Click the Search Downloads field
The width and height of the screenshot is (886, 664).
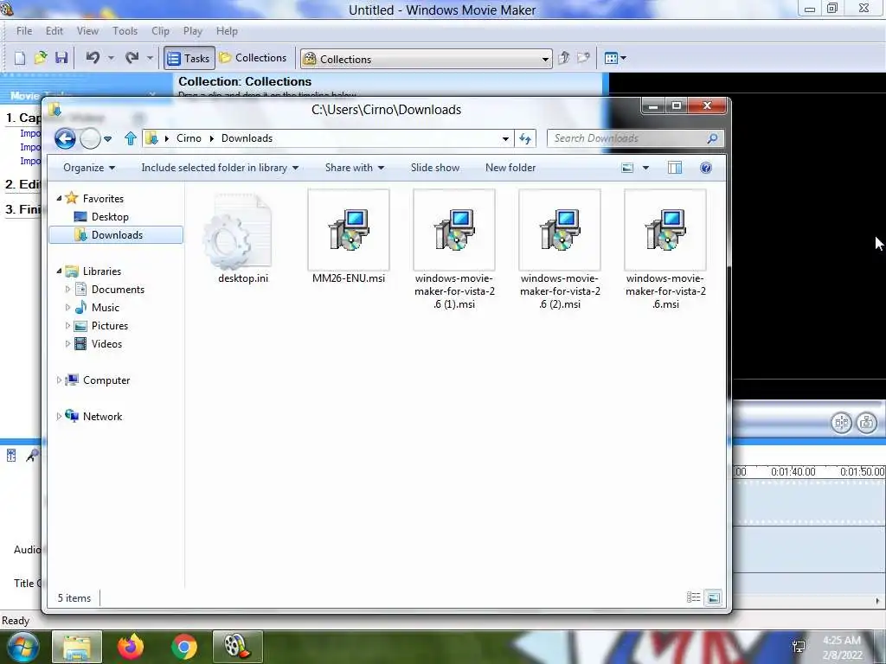coord(635,138)
